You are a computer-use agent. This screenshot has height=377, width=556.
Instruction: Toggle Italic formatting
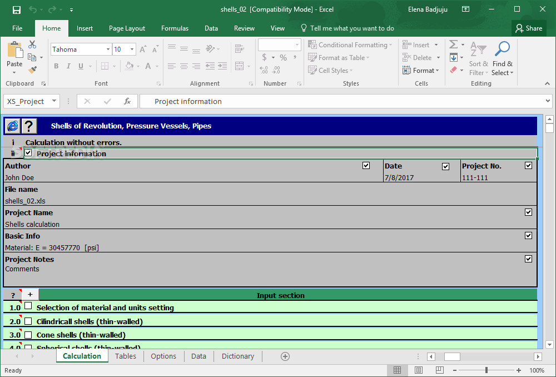point(68,66)
